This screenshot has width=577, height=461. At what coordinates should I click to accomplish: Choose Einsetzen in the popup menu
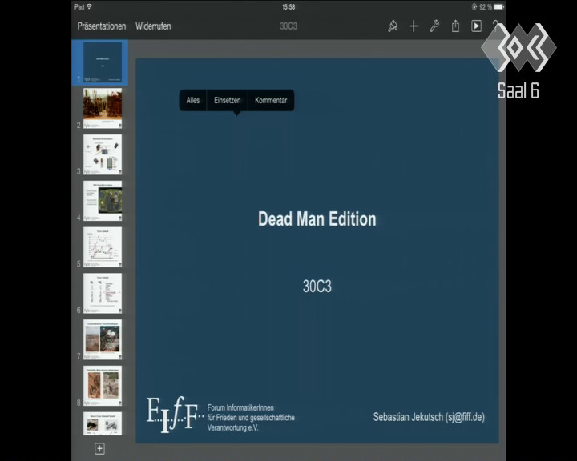click(228, 100)
